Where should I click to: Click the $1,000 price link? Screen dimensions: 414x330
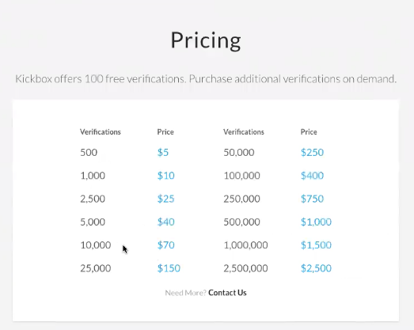[x=316, y=222]
